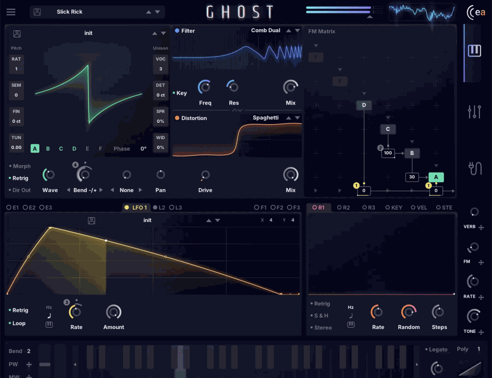Click the filter Freq knob
This screenshot has height=378, width=492.
click(x=205, y=87)
